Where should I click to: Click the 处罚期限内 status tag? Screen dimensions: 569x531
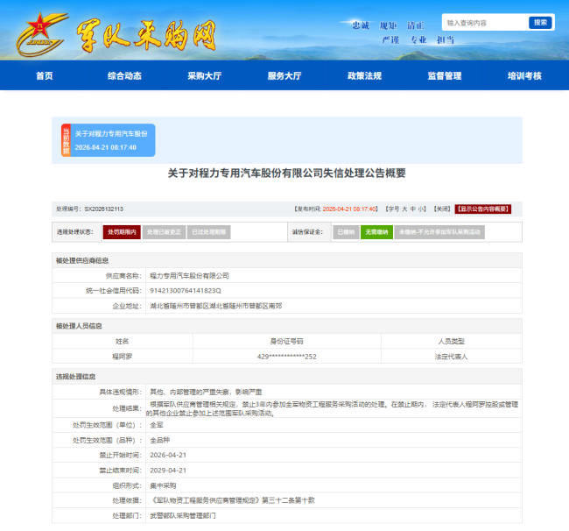122,232
